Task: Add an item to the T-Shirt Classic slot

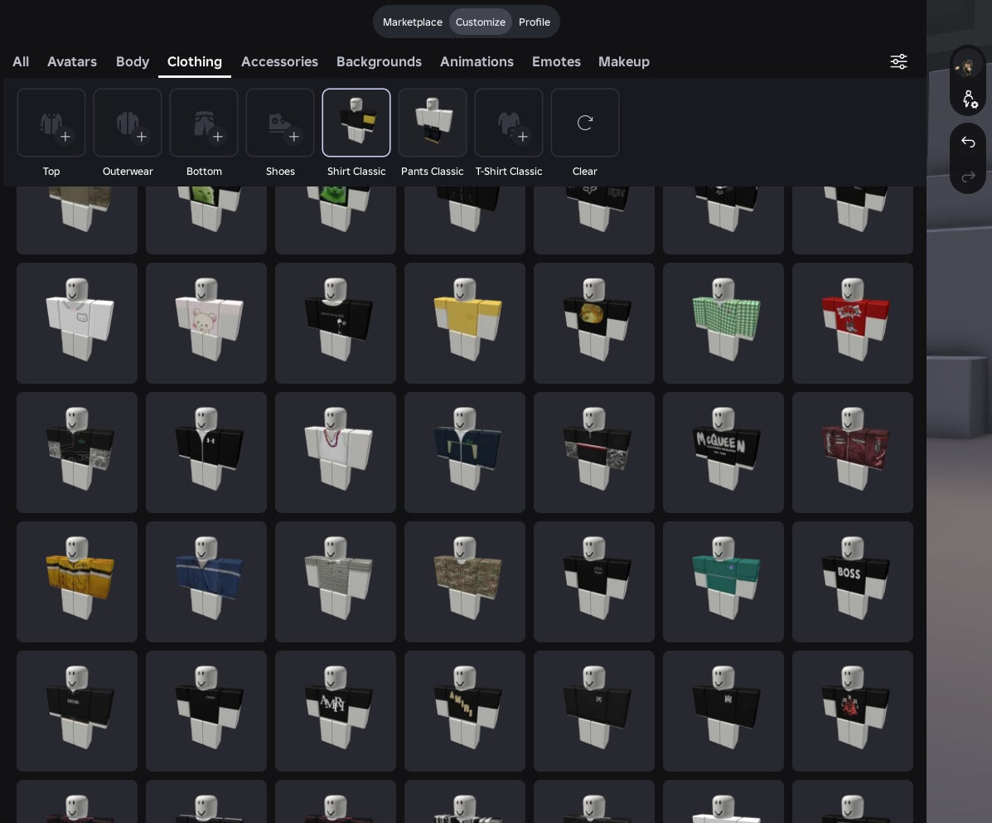Action: (x=509, y=123)
